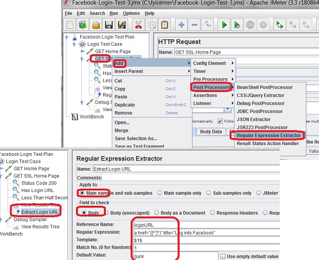Click magnifier icon beside Status Code 200

[x=16, y=183]
